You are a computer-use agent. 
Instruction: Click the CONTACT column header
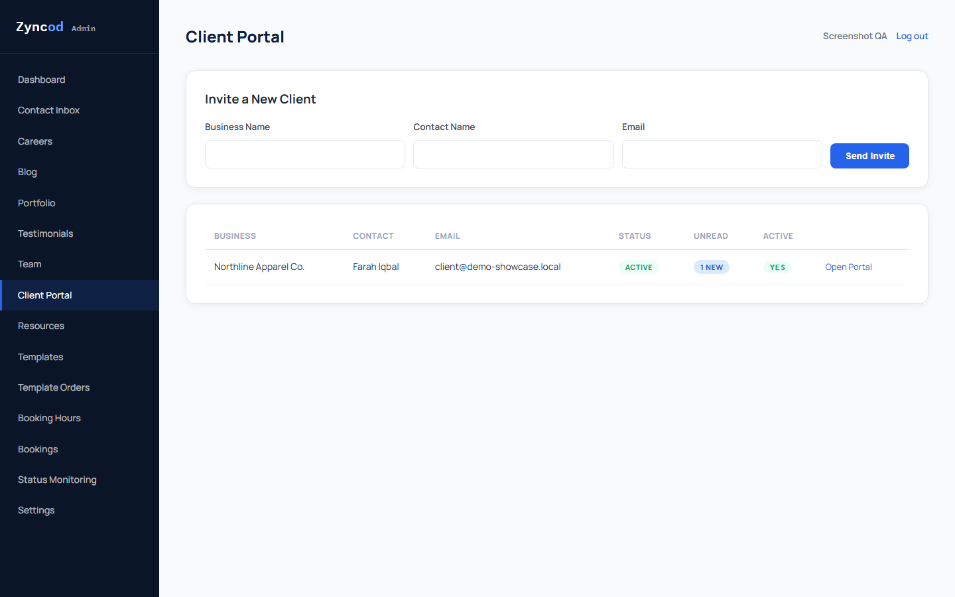click(373, 236)
